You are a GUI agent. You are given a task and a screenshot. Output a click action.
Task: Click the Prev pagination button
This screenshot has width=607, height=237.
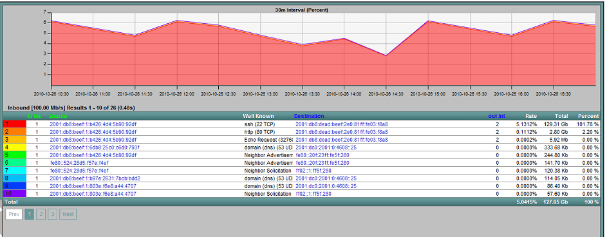(14, 214)
